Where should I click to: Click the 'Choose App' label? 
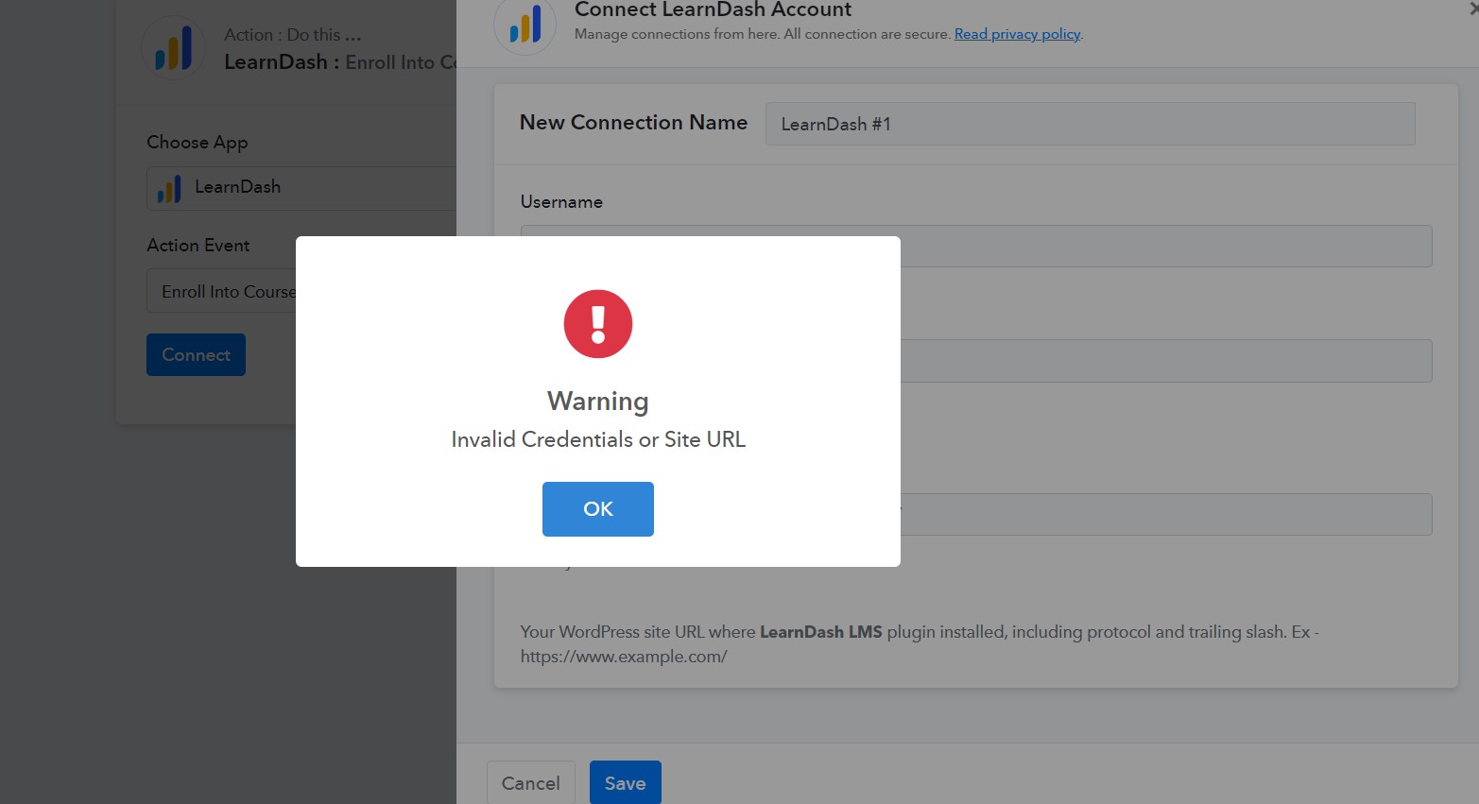[x=197, y=143]
